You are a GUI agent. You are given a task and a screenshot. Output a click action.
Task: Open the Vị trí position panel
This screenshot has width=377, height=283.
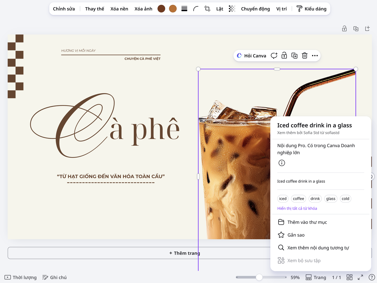tap(282, 9)
